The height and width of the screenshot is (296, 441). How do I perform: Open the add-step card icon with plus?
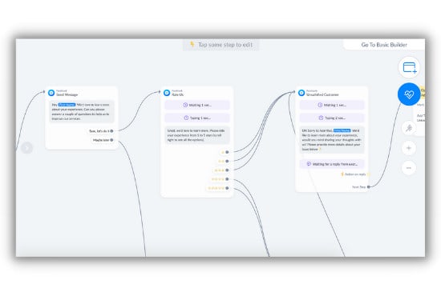tap(409, 67)
